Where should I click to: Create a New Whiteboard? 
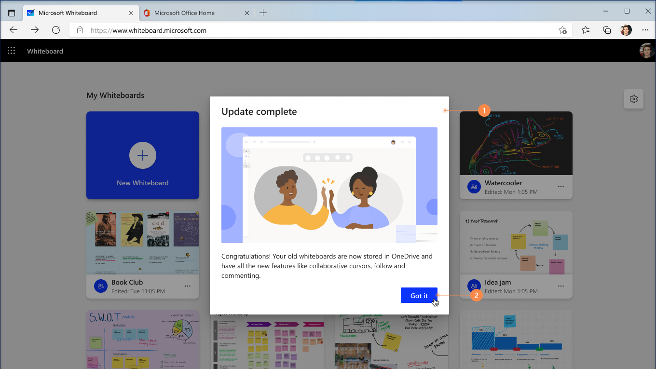coord(143,155)
